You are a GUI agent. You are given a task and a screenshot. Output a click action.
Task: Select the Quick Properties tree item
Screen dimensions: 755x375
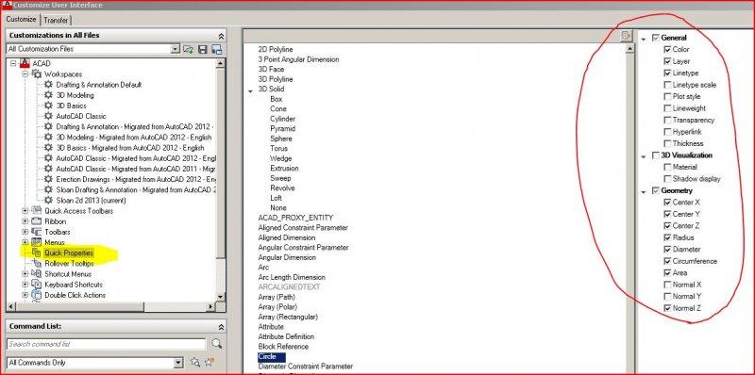click(69, 253)
